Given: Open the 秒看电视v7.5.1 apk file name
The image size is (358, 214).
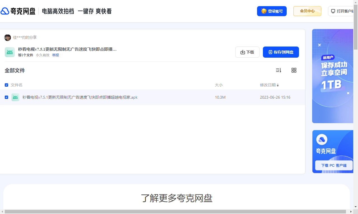Looking at the screenshot, I should tap(80, 97).
